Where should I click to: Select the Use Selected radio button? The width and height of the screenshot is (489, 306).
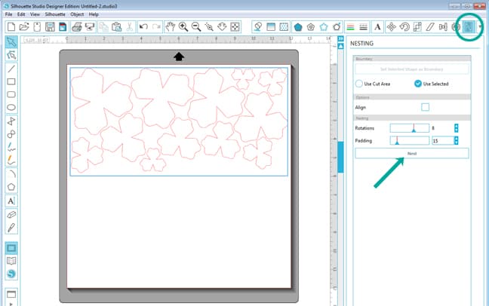point(418,84)
